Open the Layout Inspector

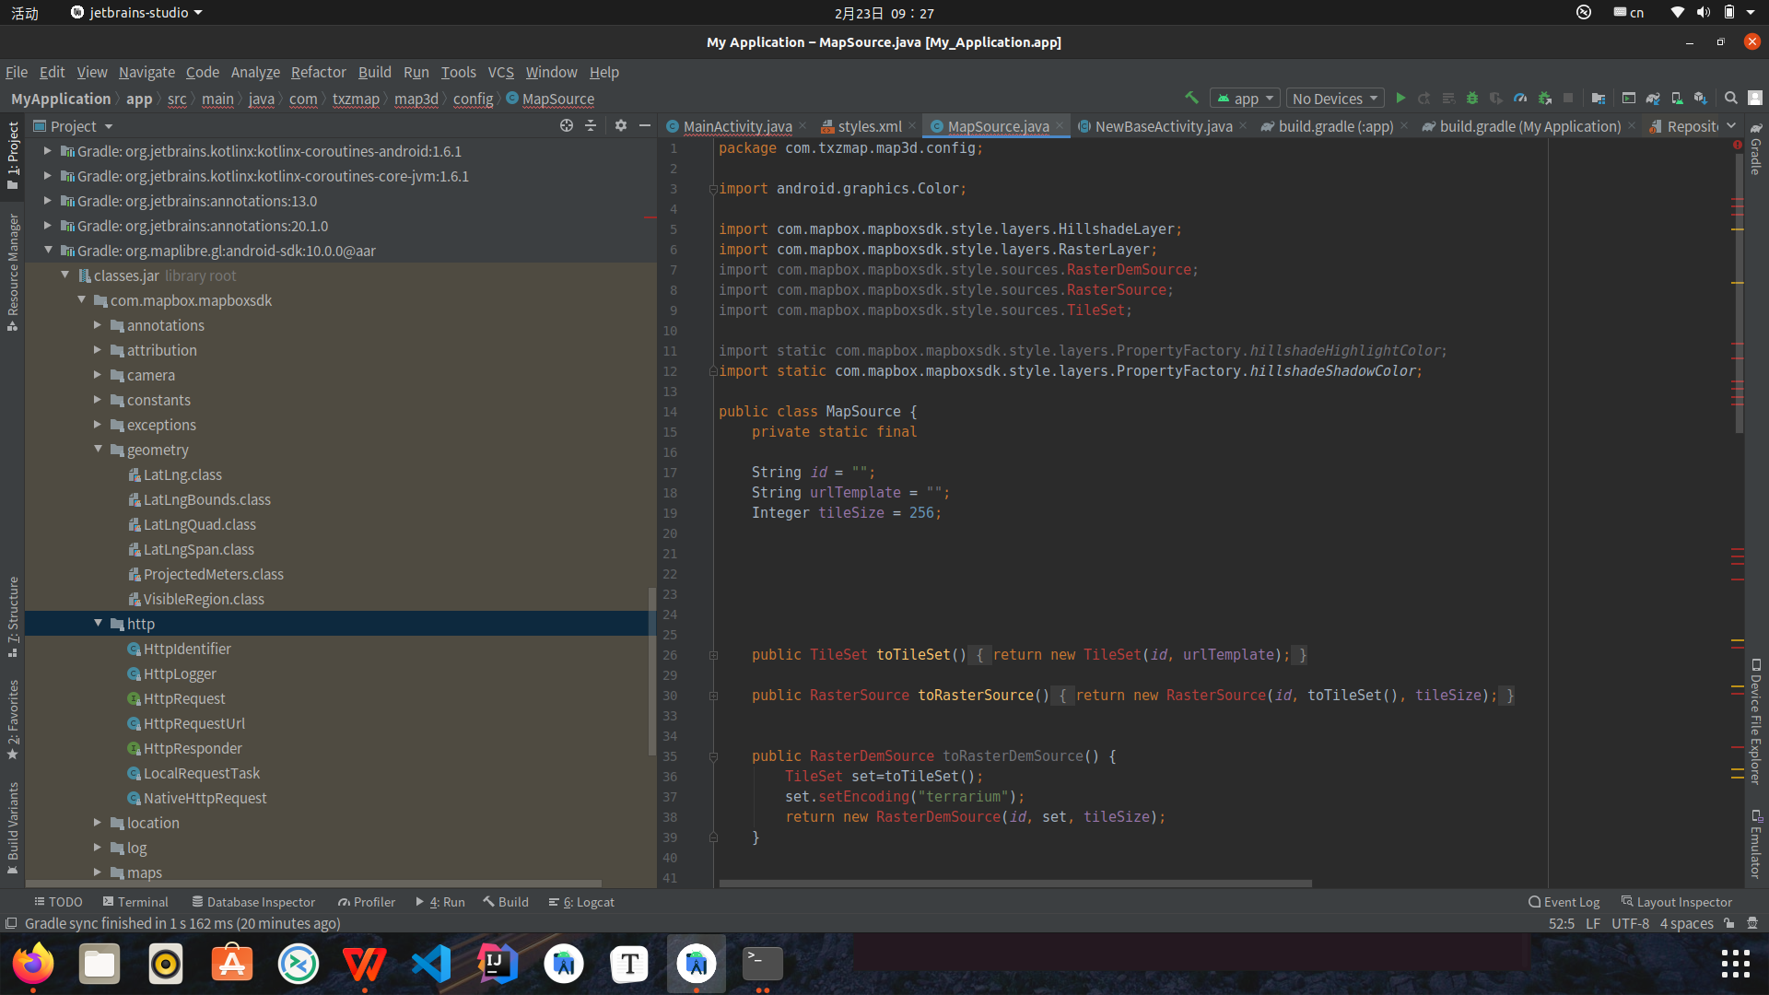tap(1683, 902)
